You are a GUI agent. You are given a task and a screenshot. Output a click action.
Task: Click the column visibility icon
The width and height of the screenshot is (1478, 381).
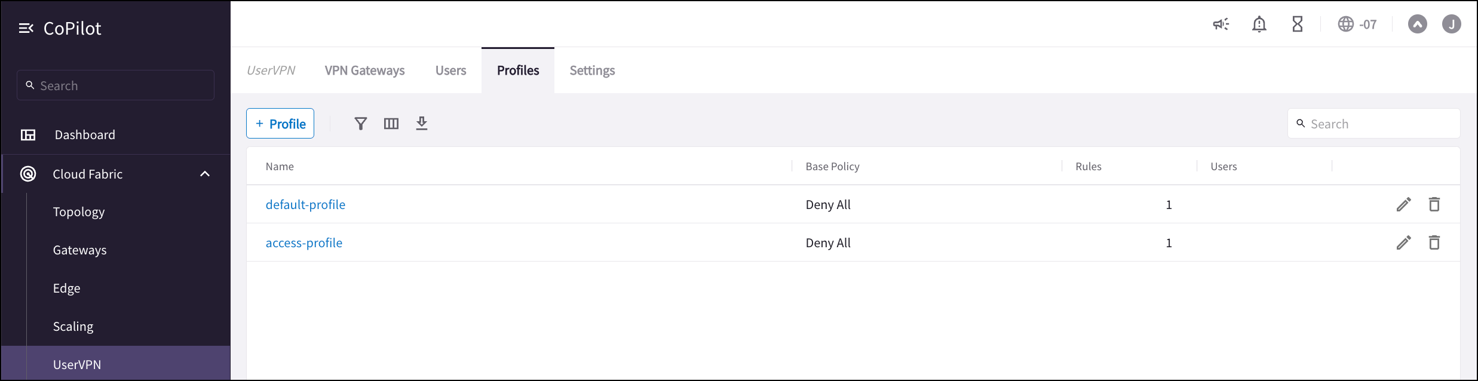coord(391,123)
